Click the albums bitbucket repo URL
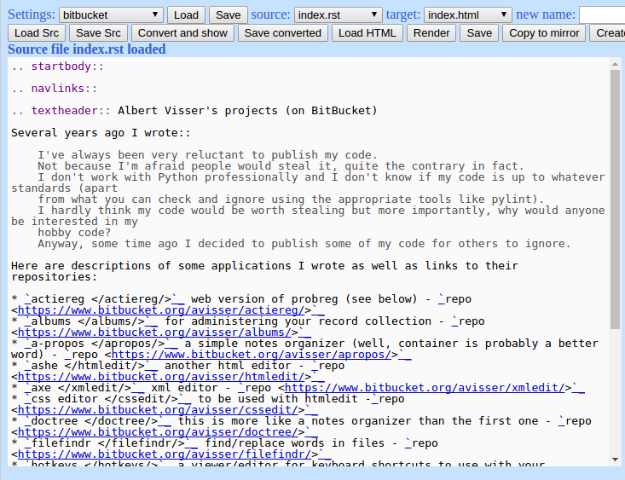Image resolution: width=625 pixels, height=480 pixels. point(154,333)
